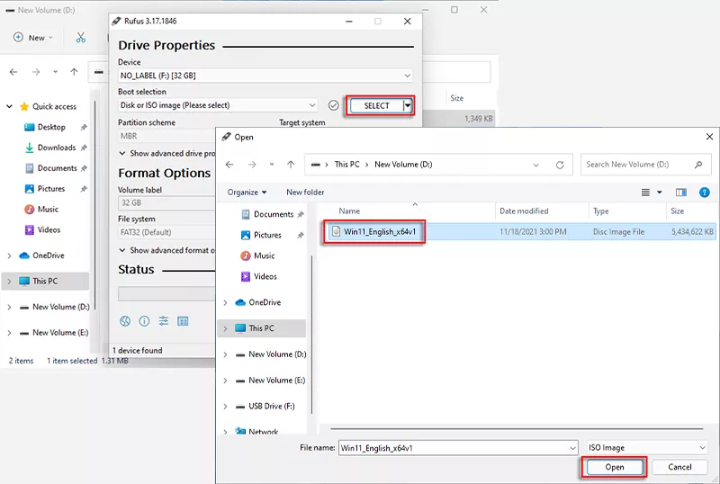Open the Device dropdown in Rufus
Screen dimensions: 720x484
point(408,76)
